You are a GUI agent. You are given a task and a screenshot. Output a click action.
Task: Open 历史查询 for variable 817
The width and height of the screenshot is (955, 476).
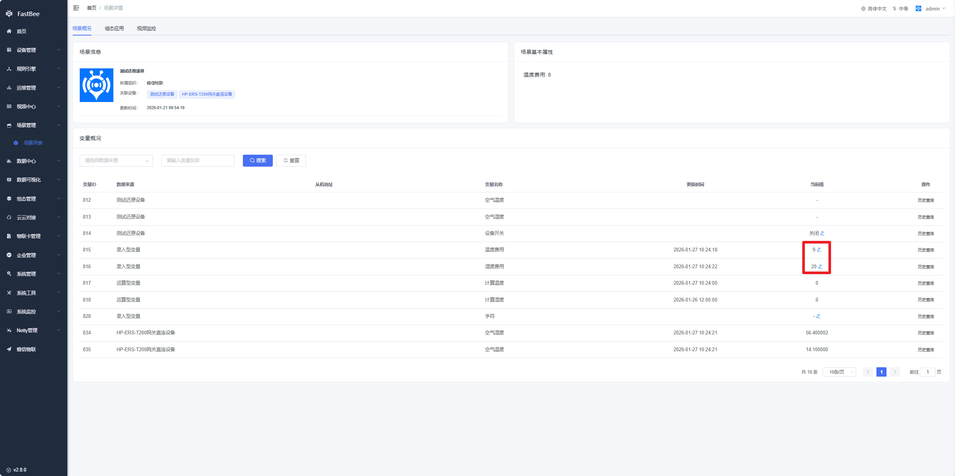tap(926, 283)
